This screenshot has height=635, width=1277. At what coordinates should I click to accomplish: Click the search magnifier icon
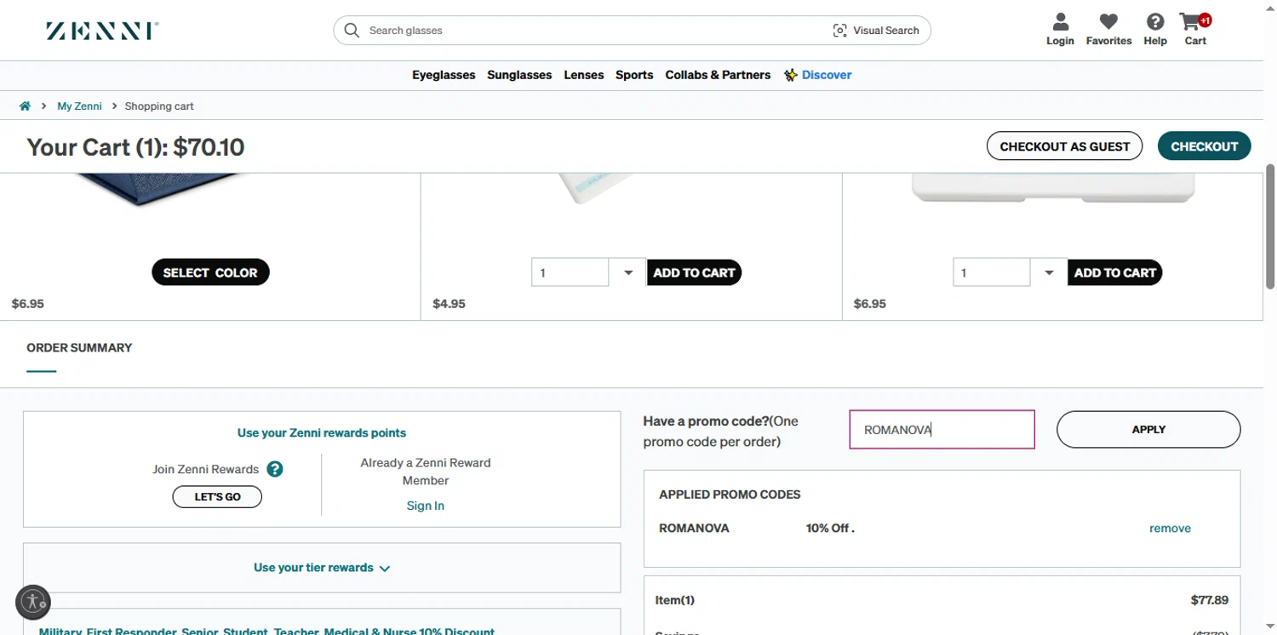tap(352, 31)
